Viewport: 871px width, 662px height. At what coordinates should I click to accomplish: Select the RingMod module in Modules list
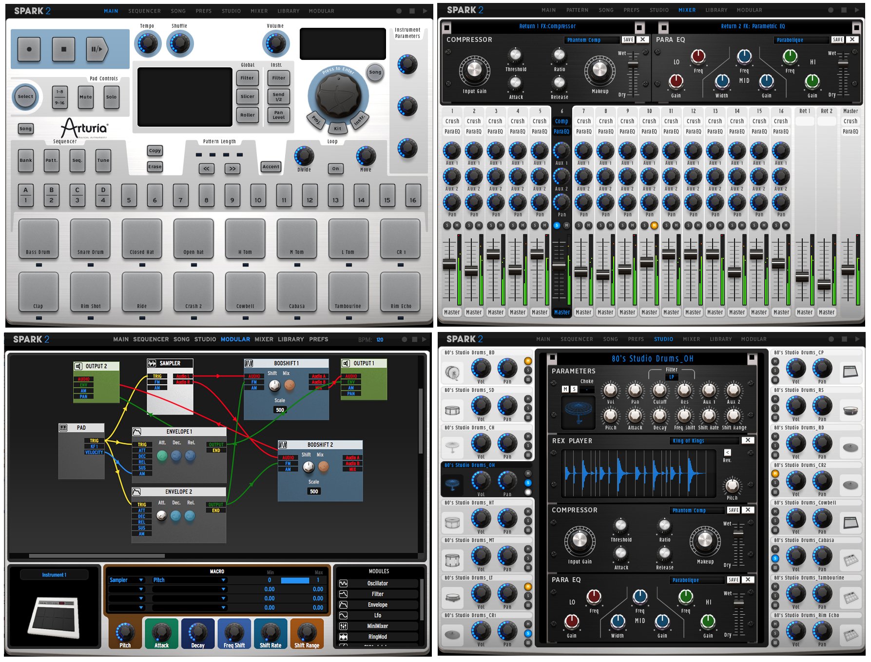point(377,637)
